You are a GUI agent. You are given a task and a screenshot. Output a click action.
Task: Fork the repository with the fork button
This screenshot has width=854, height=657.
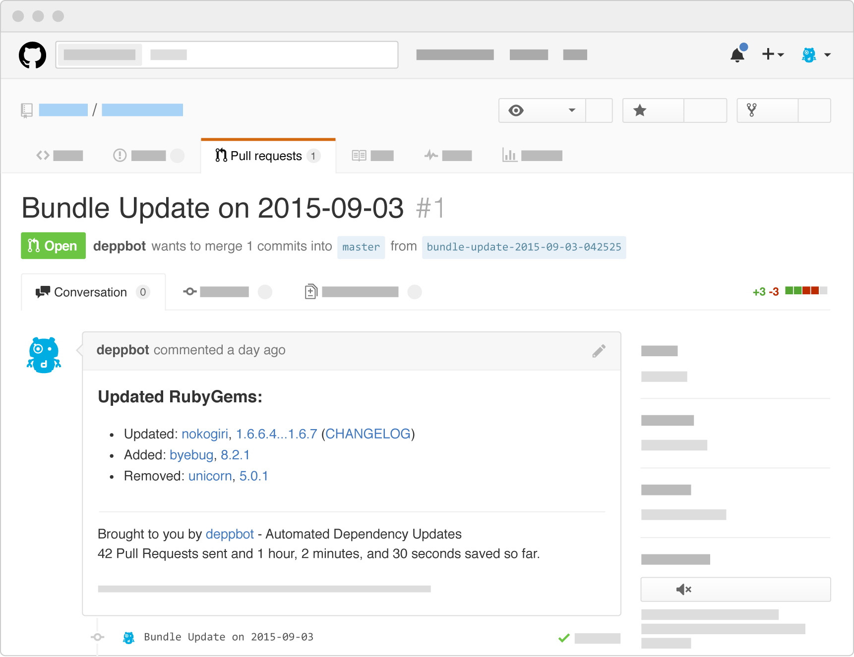[x=768, y=110]
